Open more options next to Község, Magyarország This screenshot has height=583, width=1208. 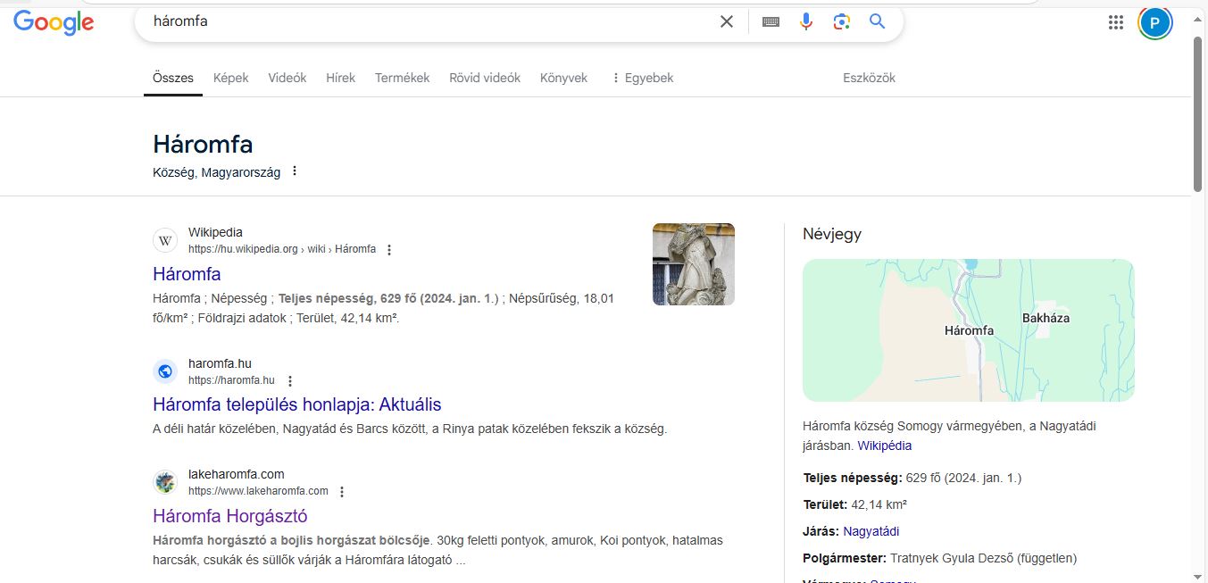(x=295, y=171)
